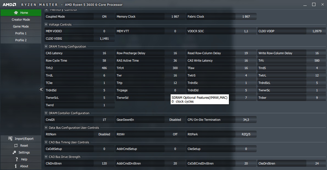Click the TwtrL value 12

[x=317, y=75]
